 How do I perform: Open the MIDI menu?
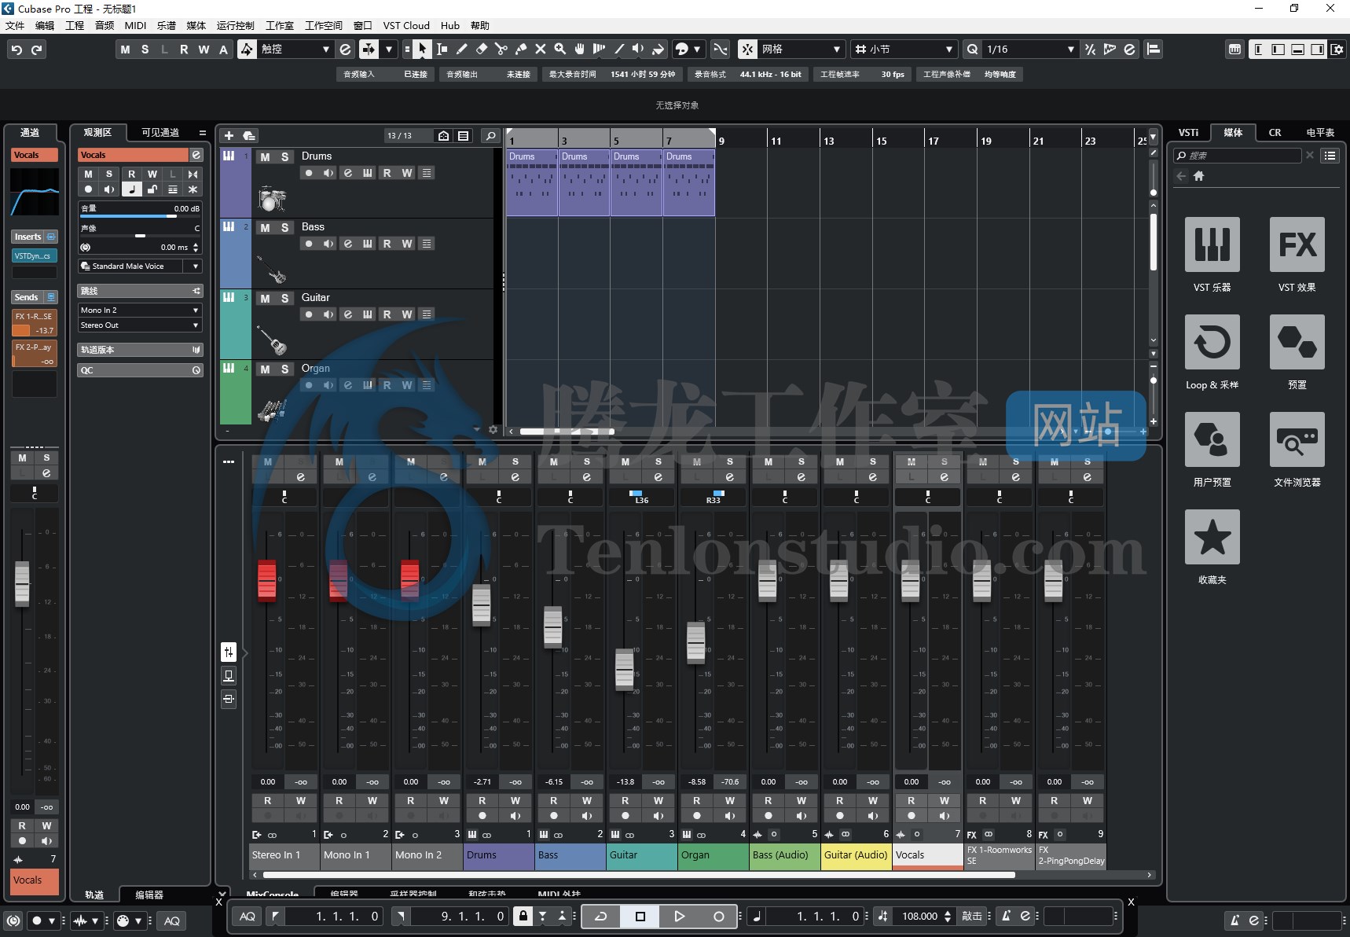click(x=135, y=25)
